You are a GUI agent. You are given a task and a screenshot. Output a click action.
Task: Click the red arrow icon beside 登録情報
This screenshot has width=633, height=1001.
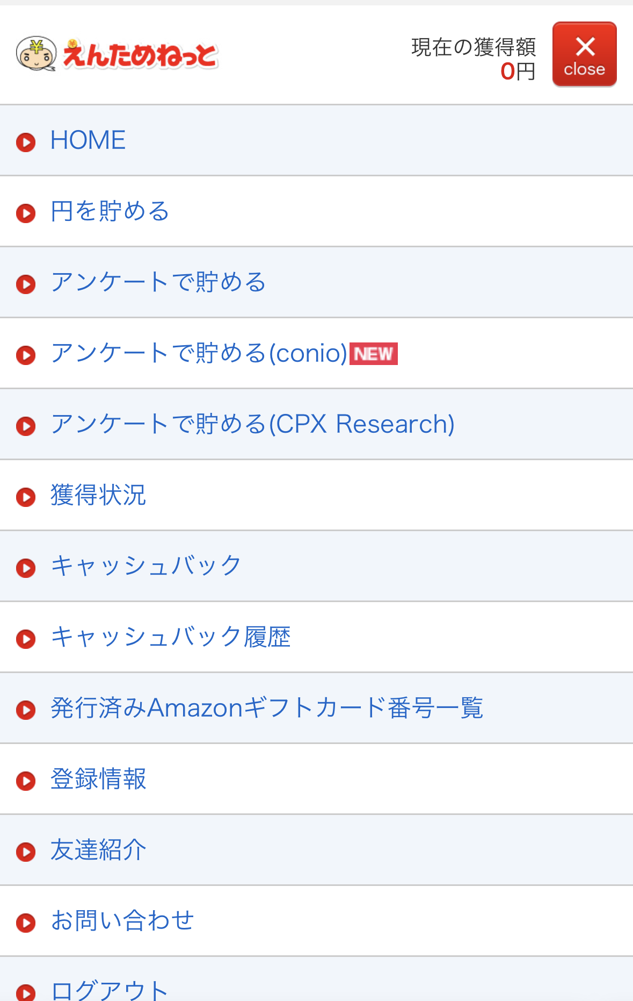click(x=26, y=781)
